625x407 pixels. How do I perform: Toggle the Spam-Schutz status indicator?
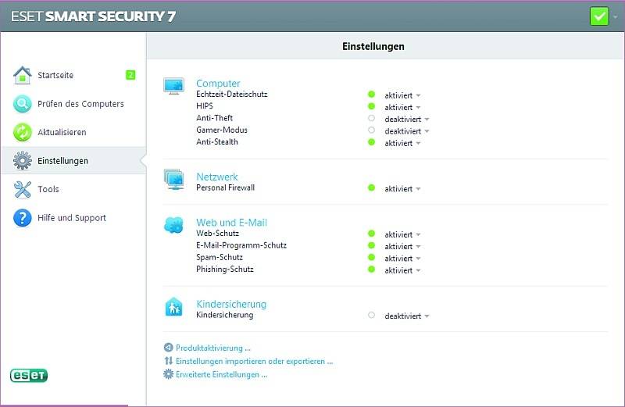(x=372, y=258)
